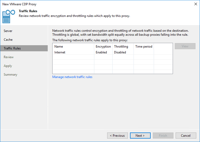Sort rules by Name column header
The height and width of the screenshot is (142, 200).
click(x=59, y=47)
